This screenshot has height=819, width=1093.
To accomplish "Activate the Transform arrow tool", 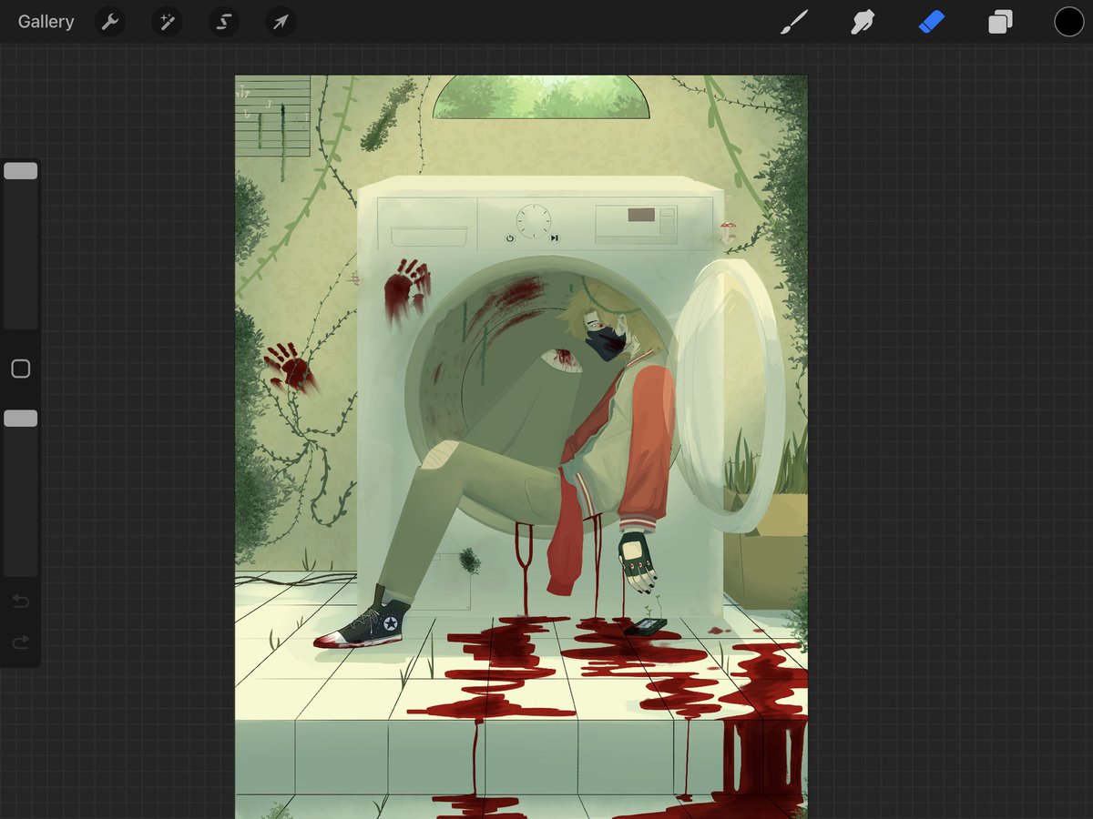I will click(x=281, y=22).
